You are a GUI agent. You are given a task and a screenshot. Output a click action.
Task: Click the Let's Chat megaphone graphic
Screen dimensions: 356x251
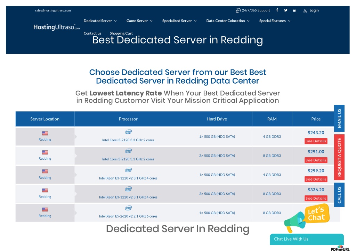click(307, 218)
